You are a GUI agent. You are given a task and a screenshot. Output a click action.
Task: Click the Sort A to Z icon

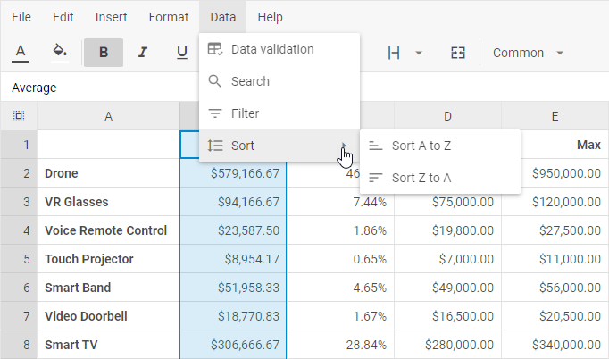click(x=376, y=146)
